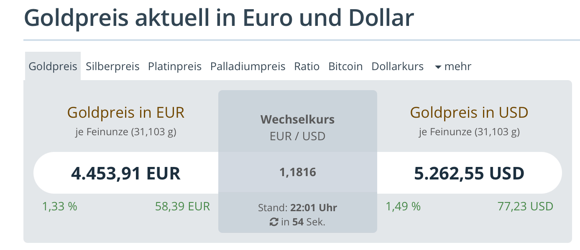Image resolution: width=580 pixels, height=250 pixels.
Task: Click the 1,49 % USD change
Action: (403, 206)
